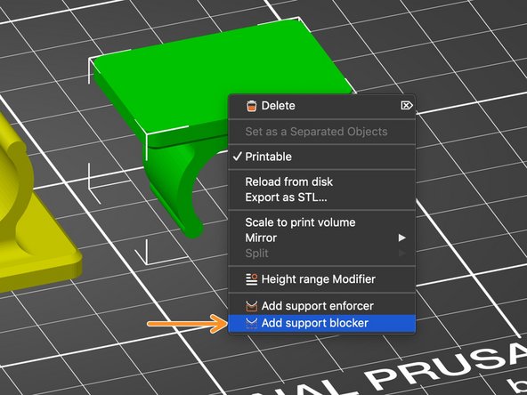The height and width of the screenshot is (395, 527).
Task: Click the support blocker icon
Action: [x=251, y=323]
